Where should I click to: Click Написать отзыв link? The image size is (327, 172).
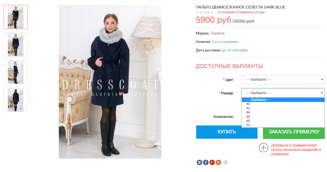pyautogui.click(x=251, y=12)
